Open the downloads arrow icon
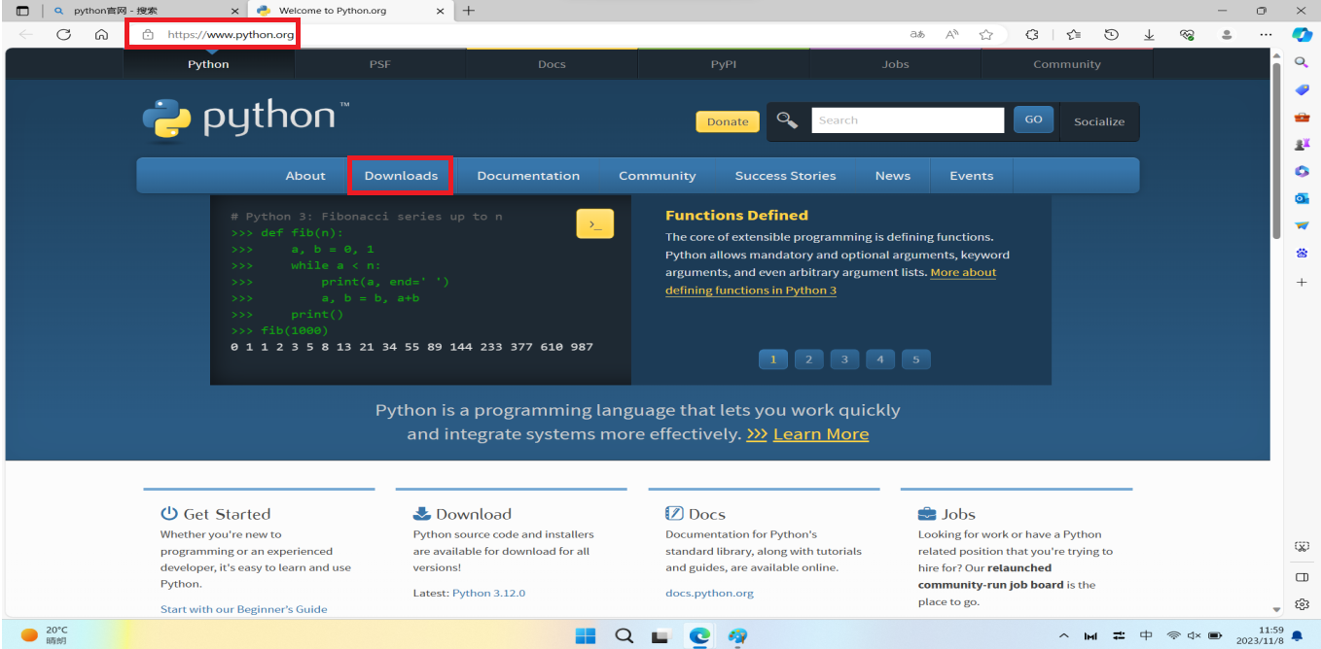The height and width of the screenshot is (649, 1321). point(1149,34)
